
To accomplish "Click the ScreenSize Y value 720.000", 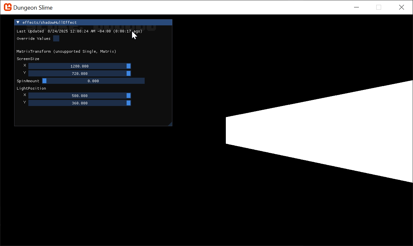I will click(x=79, y=74).
